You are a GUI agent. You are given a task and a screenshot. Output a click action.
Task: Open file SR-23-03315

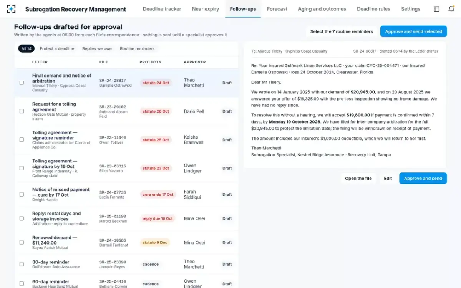[113, 166]
